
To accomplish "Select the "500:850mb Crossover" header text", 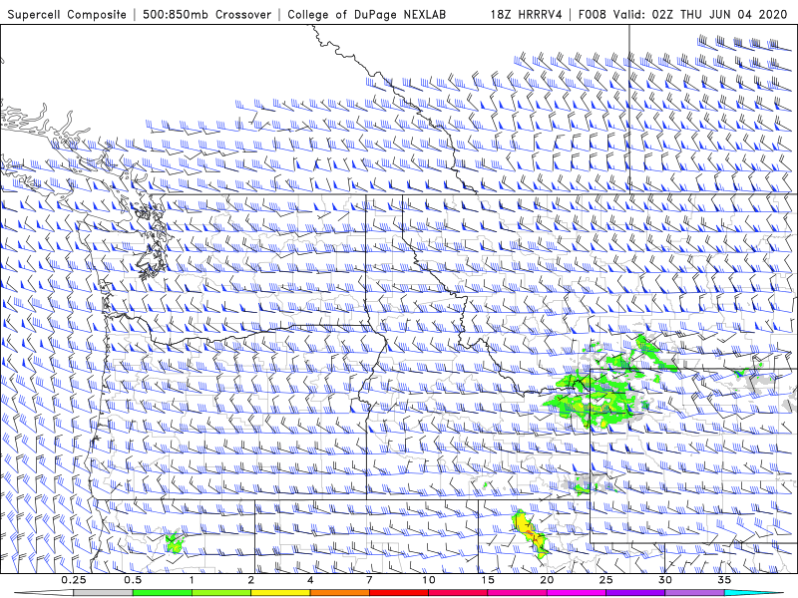I will click(206, 15).
